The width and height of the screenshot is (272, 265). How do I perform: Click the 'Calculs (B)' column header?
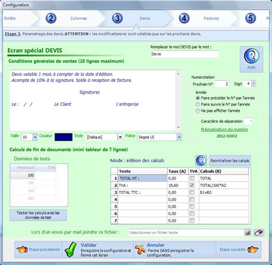coord(224,171)
